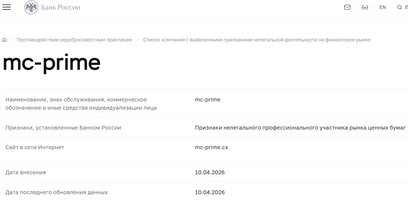
Task: Click the Bank of Russia double-eagle emblem
Action: tap(31, 7)
